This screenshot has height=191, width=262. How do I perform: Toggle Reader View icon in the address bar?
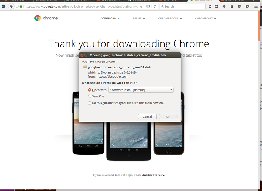(148, 6)
